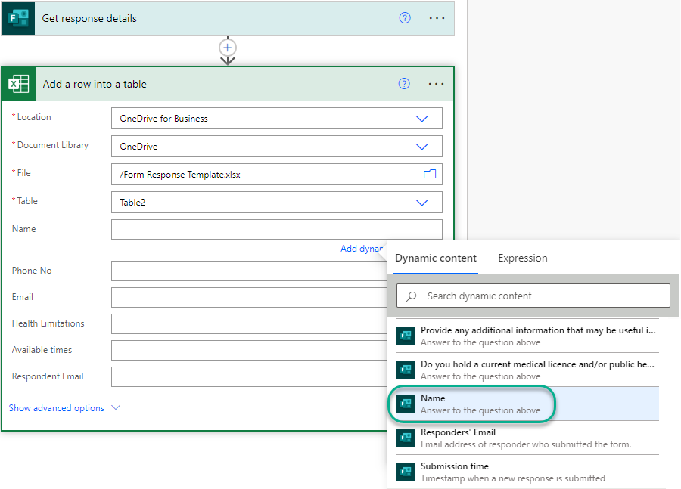Open the Table dropdown list
Screen dimensions: 681x489
[422, 203]
